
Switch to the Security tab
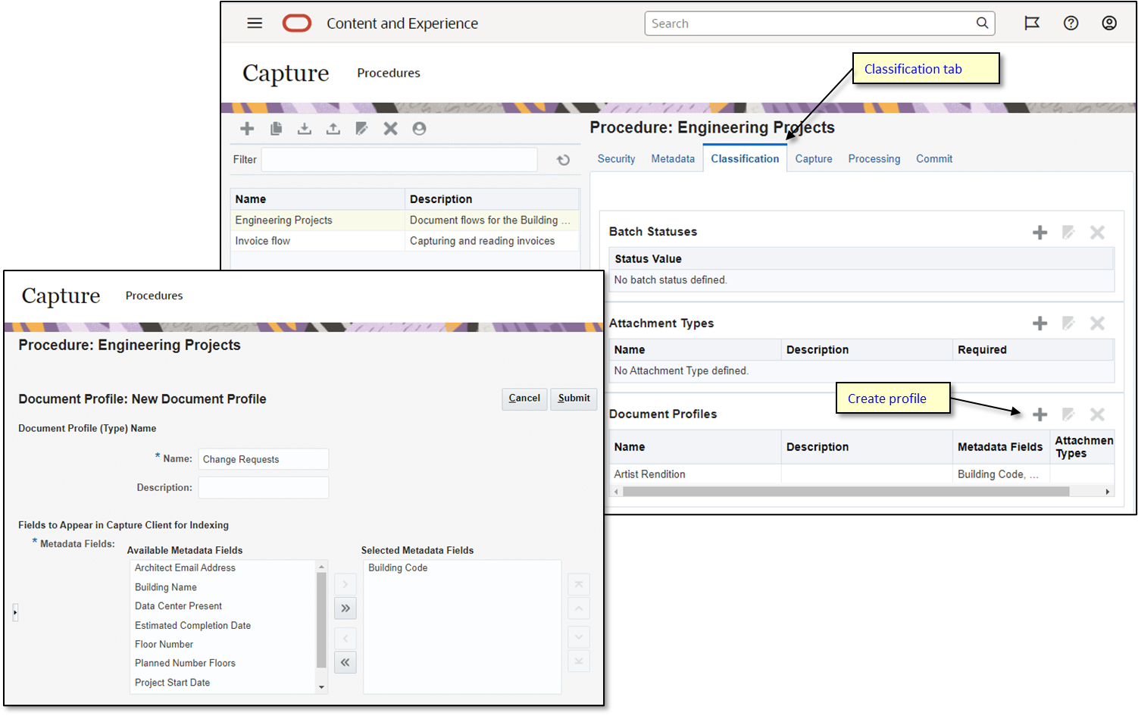[616, 158]
